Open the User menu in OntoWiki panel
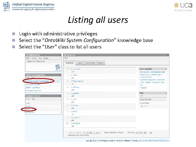The height and width of the screenshot is (147, 196). point(28,58)
